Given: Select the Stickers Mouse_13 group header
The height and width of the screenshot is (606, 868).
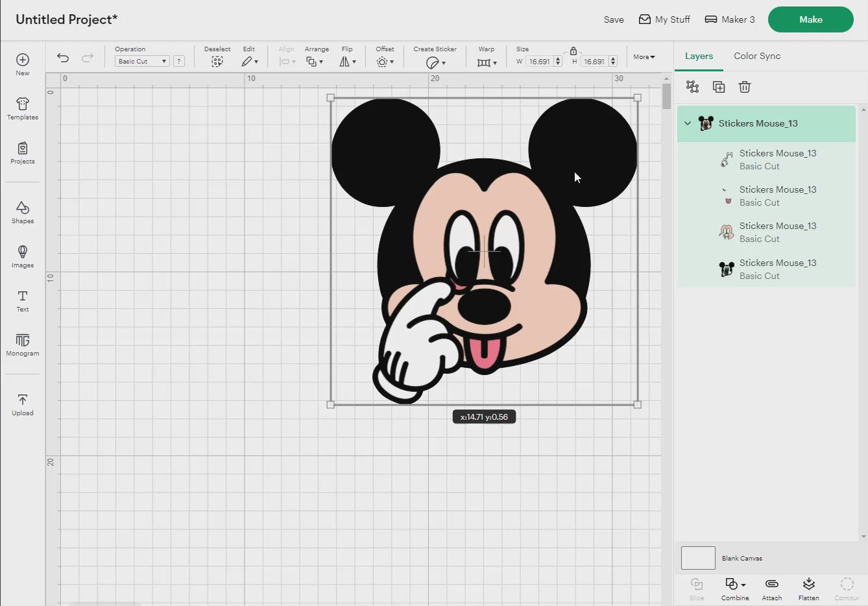Looking at the screenshot, I should tap(766, 123).
